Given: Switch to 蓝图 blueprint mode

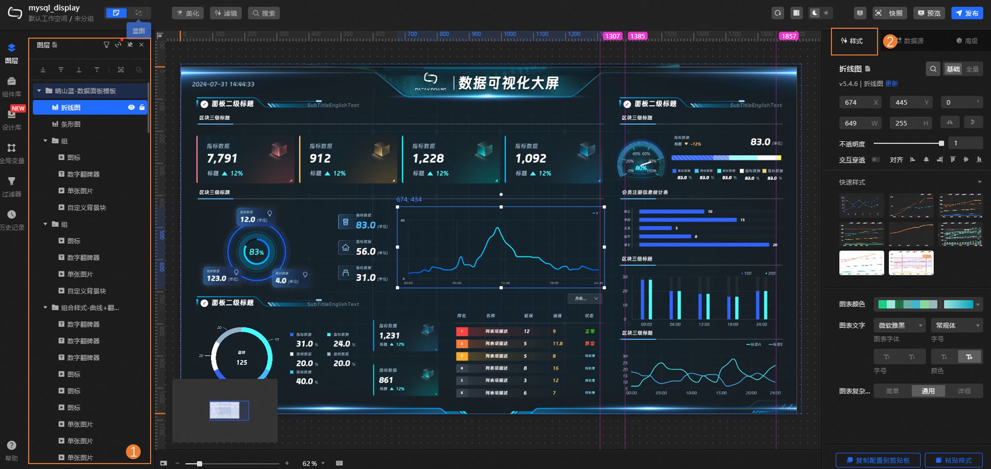Looking at the screenshot, I should pos(139,13).
